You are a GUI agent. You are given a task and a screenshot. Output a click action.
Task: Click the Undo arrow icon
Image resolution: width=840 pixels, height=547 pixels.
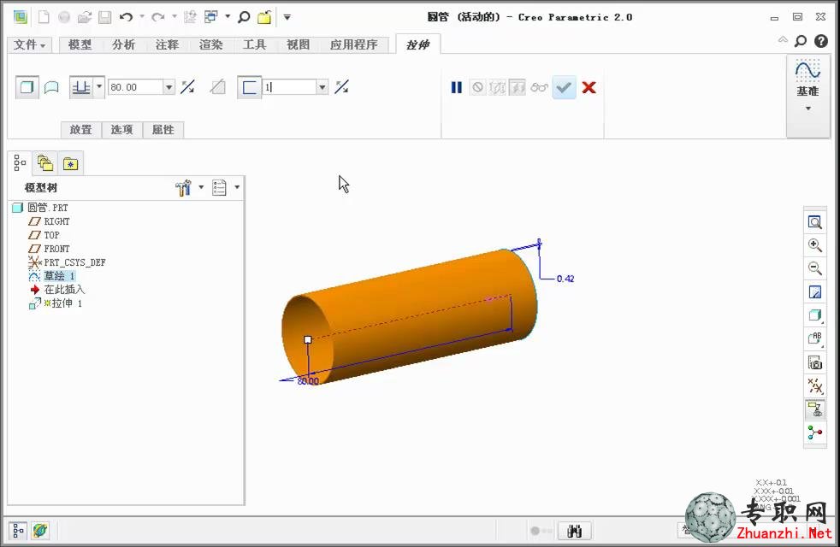pos(126,17)
